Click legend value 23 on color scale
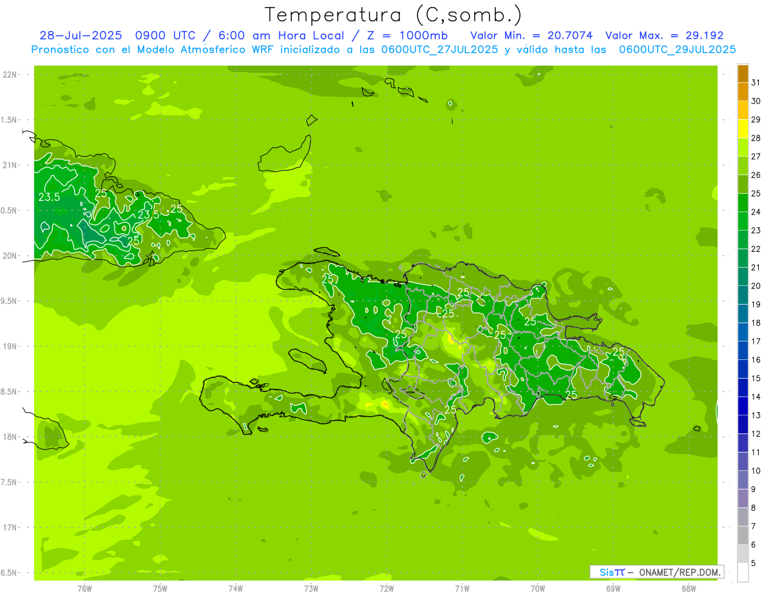773x597 pixels. point(756,231)
